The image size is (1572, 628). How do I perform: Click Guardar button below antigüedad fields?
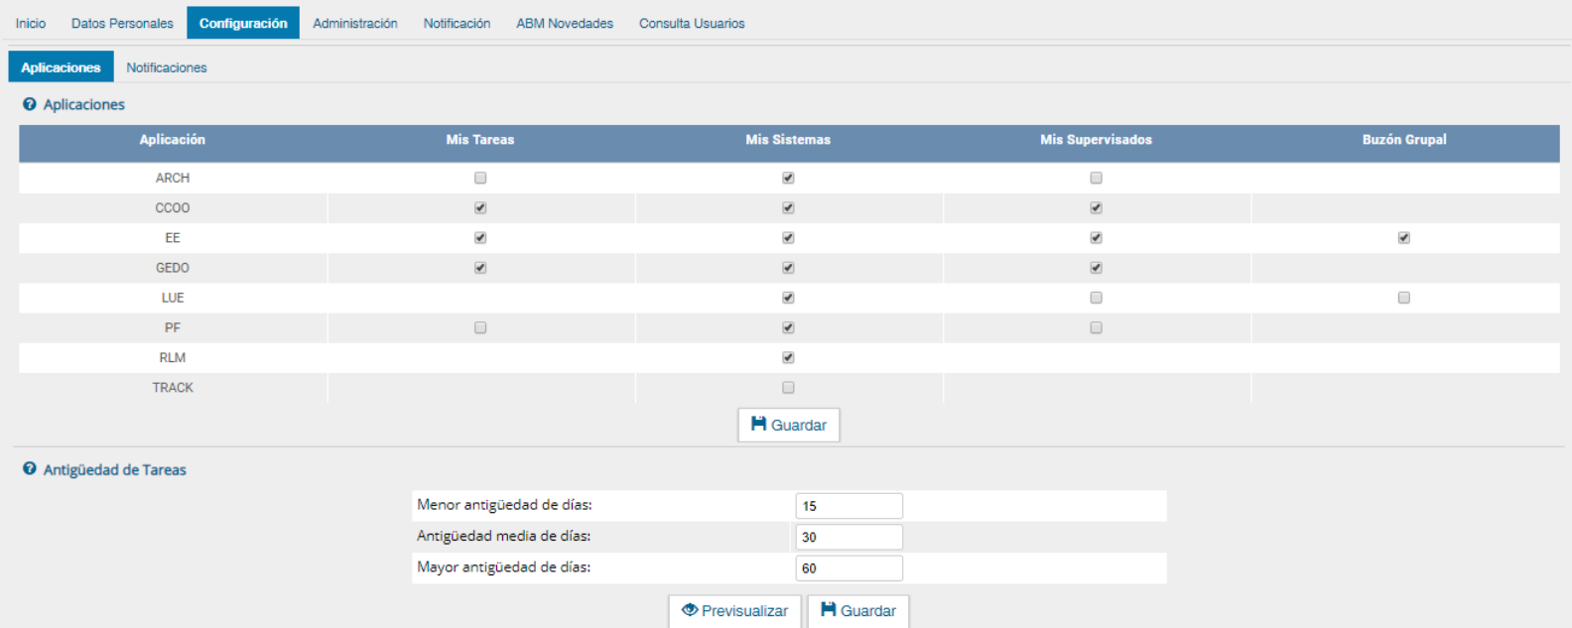[857, 611]
